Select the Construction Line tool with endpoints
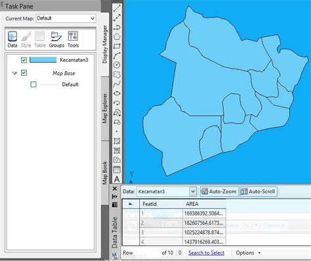 [x=117, y=18]
